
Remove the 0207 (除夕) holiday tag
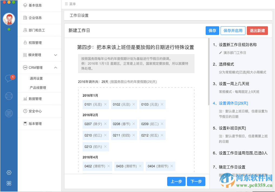(x=106, y=124)
